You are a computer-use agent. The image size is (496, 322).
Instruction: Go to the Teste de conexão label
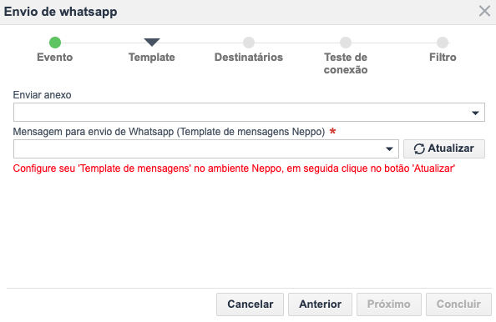click(x=346, y=63)
